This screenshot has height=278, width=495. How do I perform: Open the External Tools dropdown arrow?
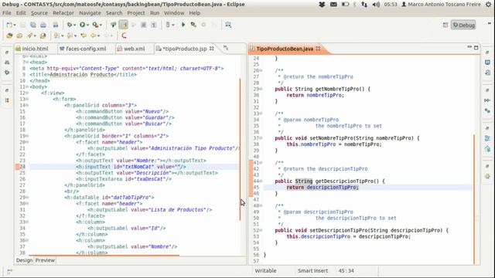101,25
